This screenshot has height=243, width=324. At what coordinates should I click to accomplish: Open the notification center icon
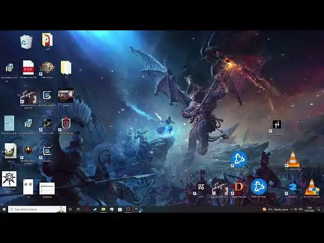click(318, 209)
